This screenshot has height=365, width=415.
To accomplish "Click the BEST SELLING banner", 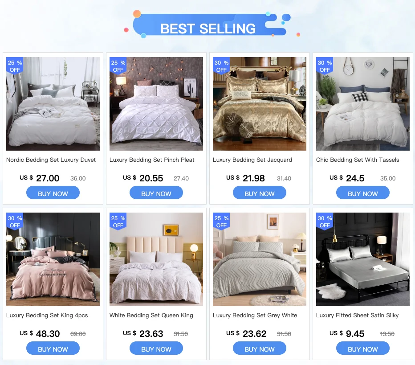I will coord(208,25).
